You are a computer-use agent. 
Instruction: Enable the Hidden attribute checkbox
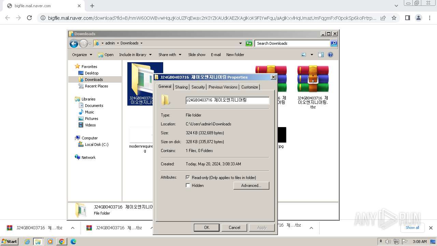188,186
